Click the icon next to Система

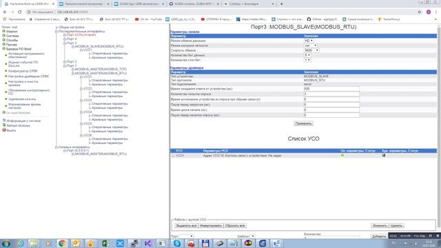(4, 36)
